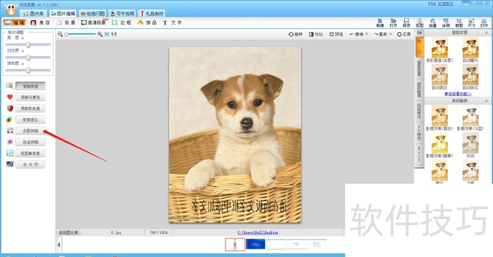This screenshot has width=493, height=257.
Task: Open the 撤销 undo dropdown arrow
Action: (x=365, y=34)
